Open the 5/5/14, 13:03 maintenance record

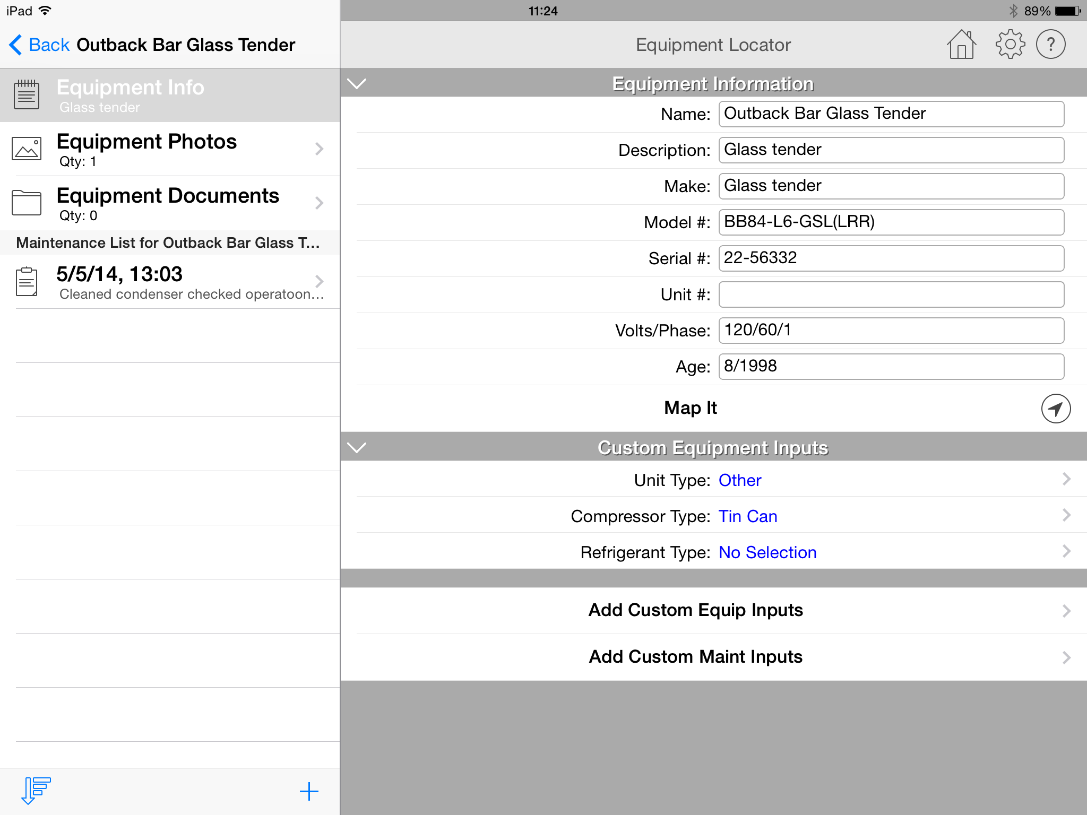pos(170,282)
